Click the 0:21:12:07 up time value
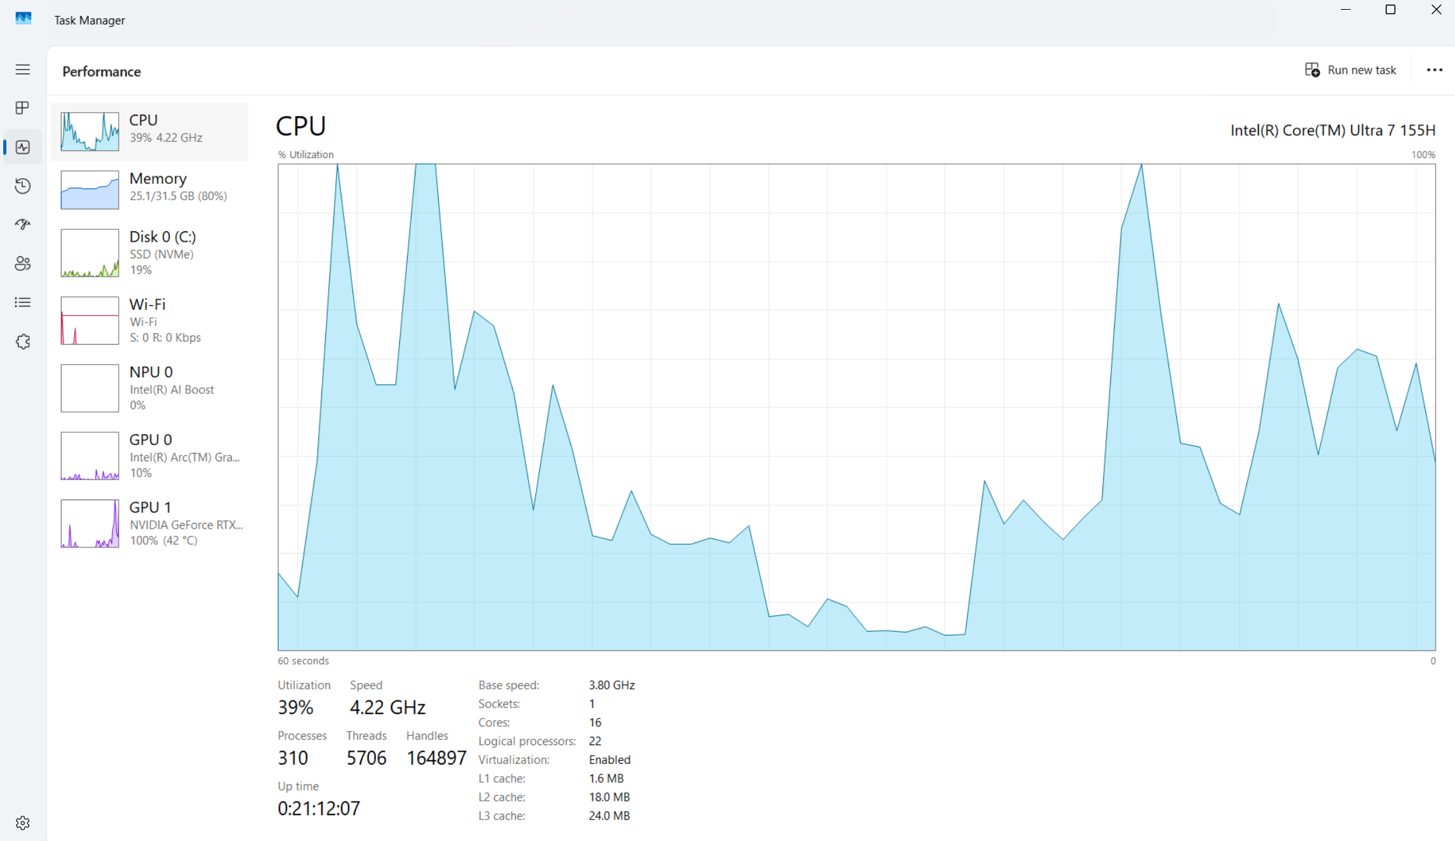Viewport: 1455px width, 841px height. 319,808
